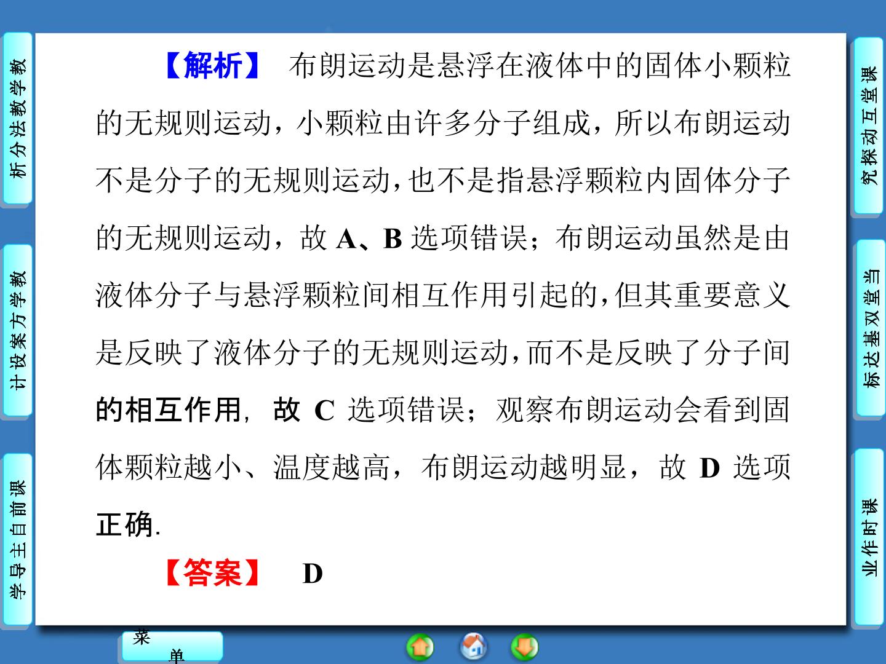Switch to the 教学方案设计 side tab
Screen dimensions: 886x664
click(x=18, y=330)
